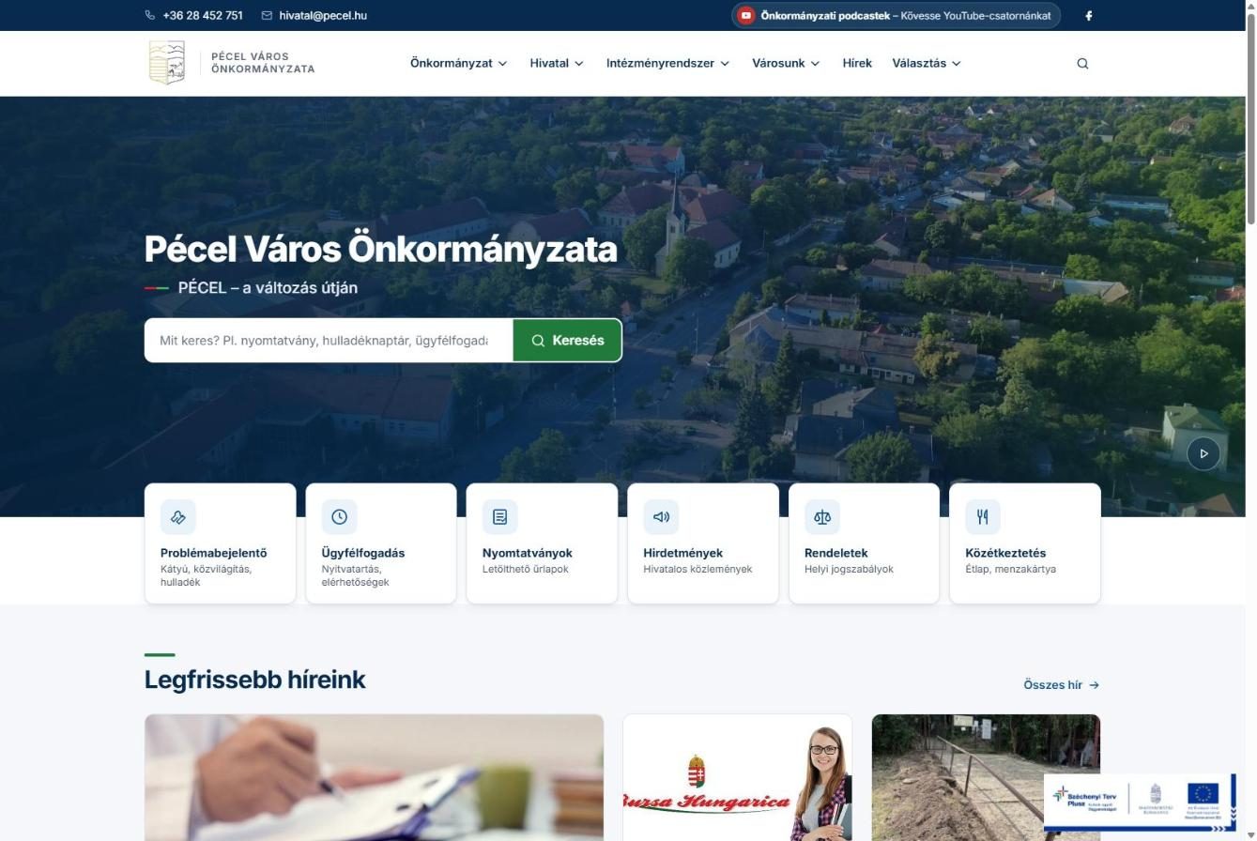Expand the Intézményrendszer menu chevron

(x=725, y=64)
